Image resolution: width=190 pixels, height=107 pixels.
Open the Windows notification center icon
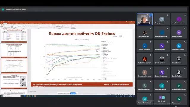point(134,96)
